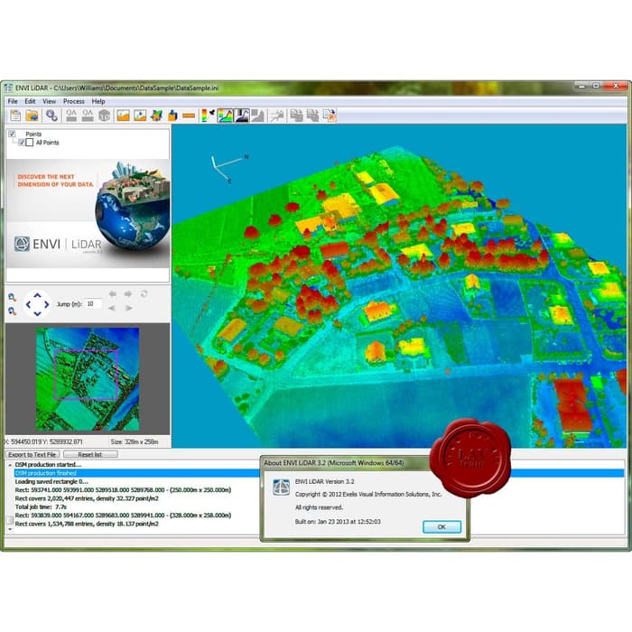
Task: Click the zoom out magnifier icon
Action: (x=13, y=311)
